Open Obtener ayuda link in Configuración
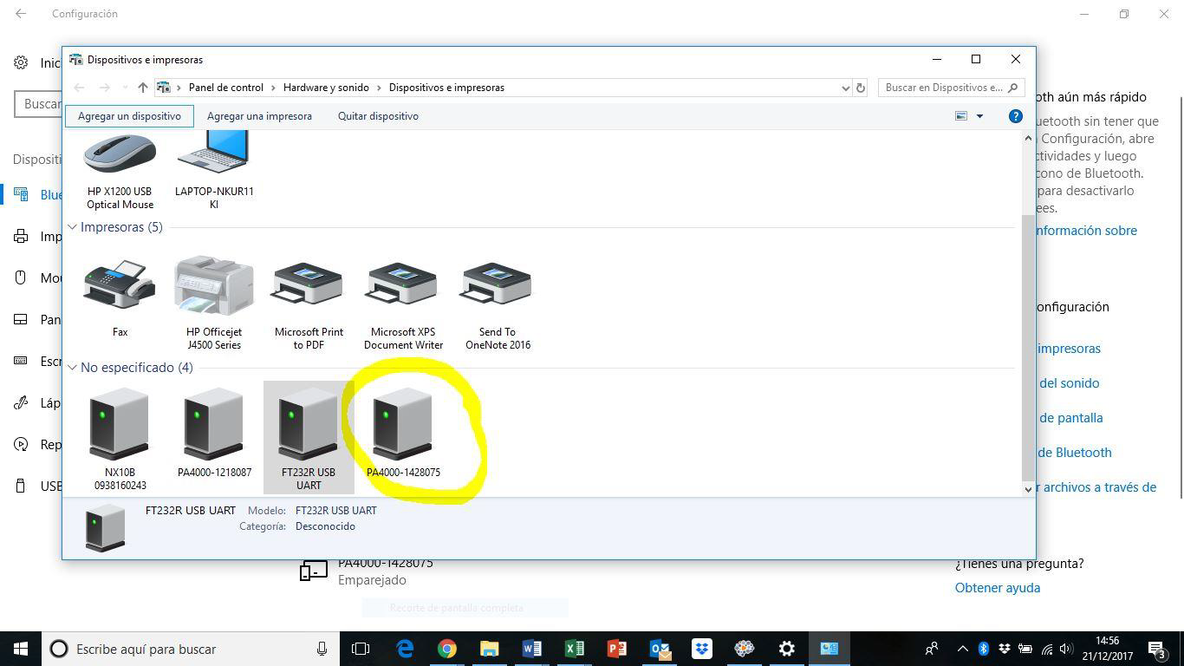Image resolution: width=1184 pixels, height=666 pixels. coord(998,588)
